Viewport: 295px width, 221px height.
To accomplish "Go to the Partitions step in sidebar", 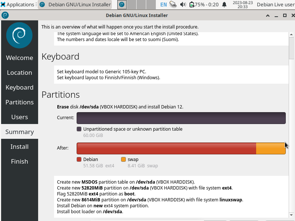I will (x=19, y=102).
